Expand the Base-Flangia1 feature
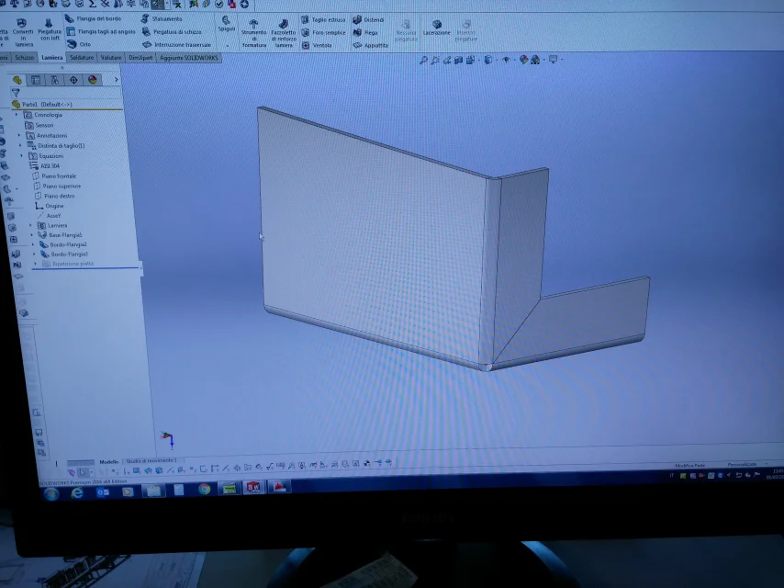This screenshot has height=588, width=784. (31, 234)
